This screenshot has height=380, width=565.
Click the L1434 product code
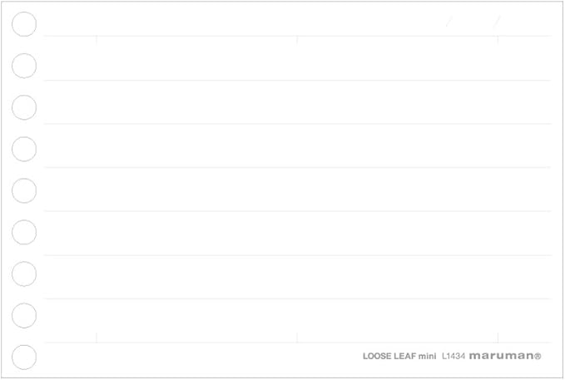point(453,356)
